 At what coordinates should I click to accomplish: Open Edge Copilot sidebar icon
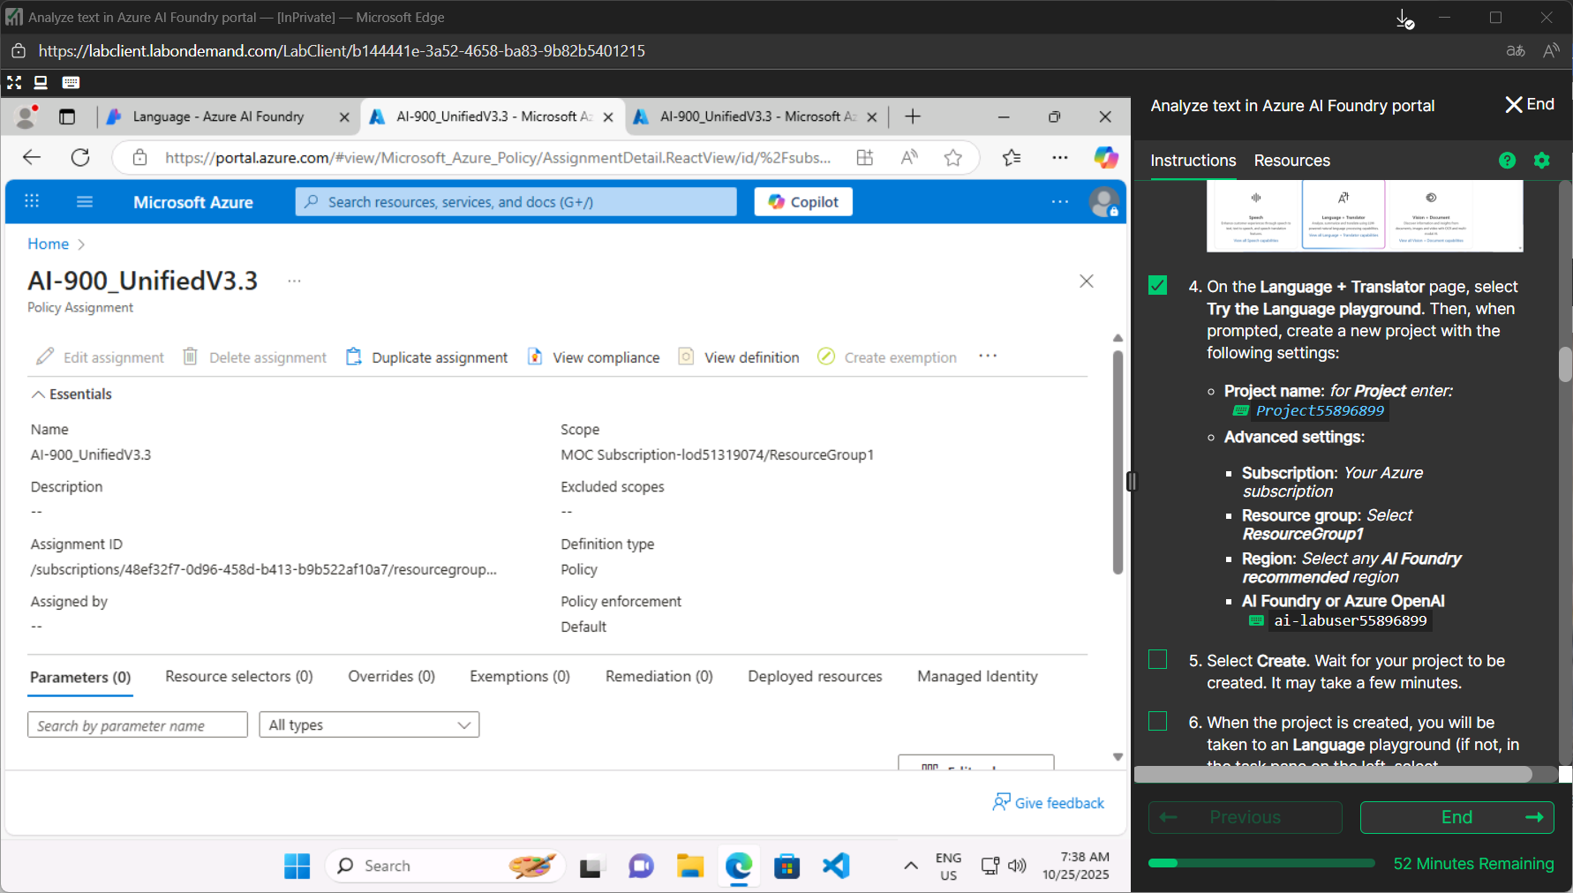pos(1106,157)
